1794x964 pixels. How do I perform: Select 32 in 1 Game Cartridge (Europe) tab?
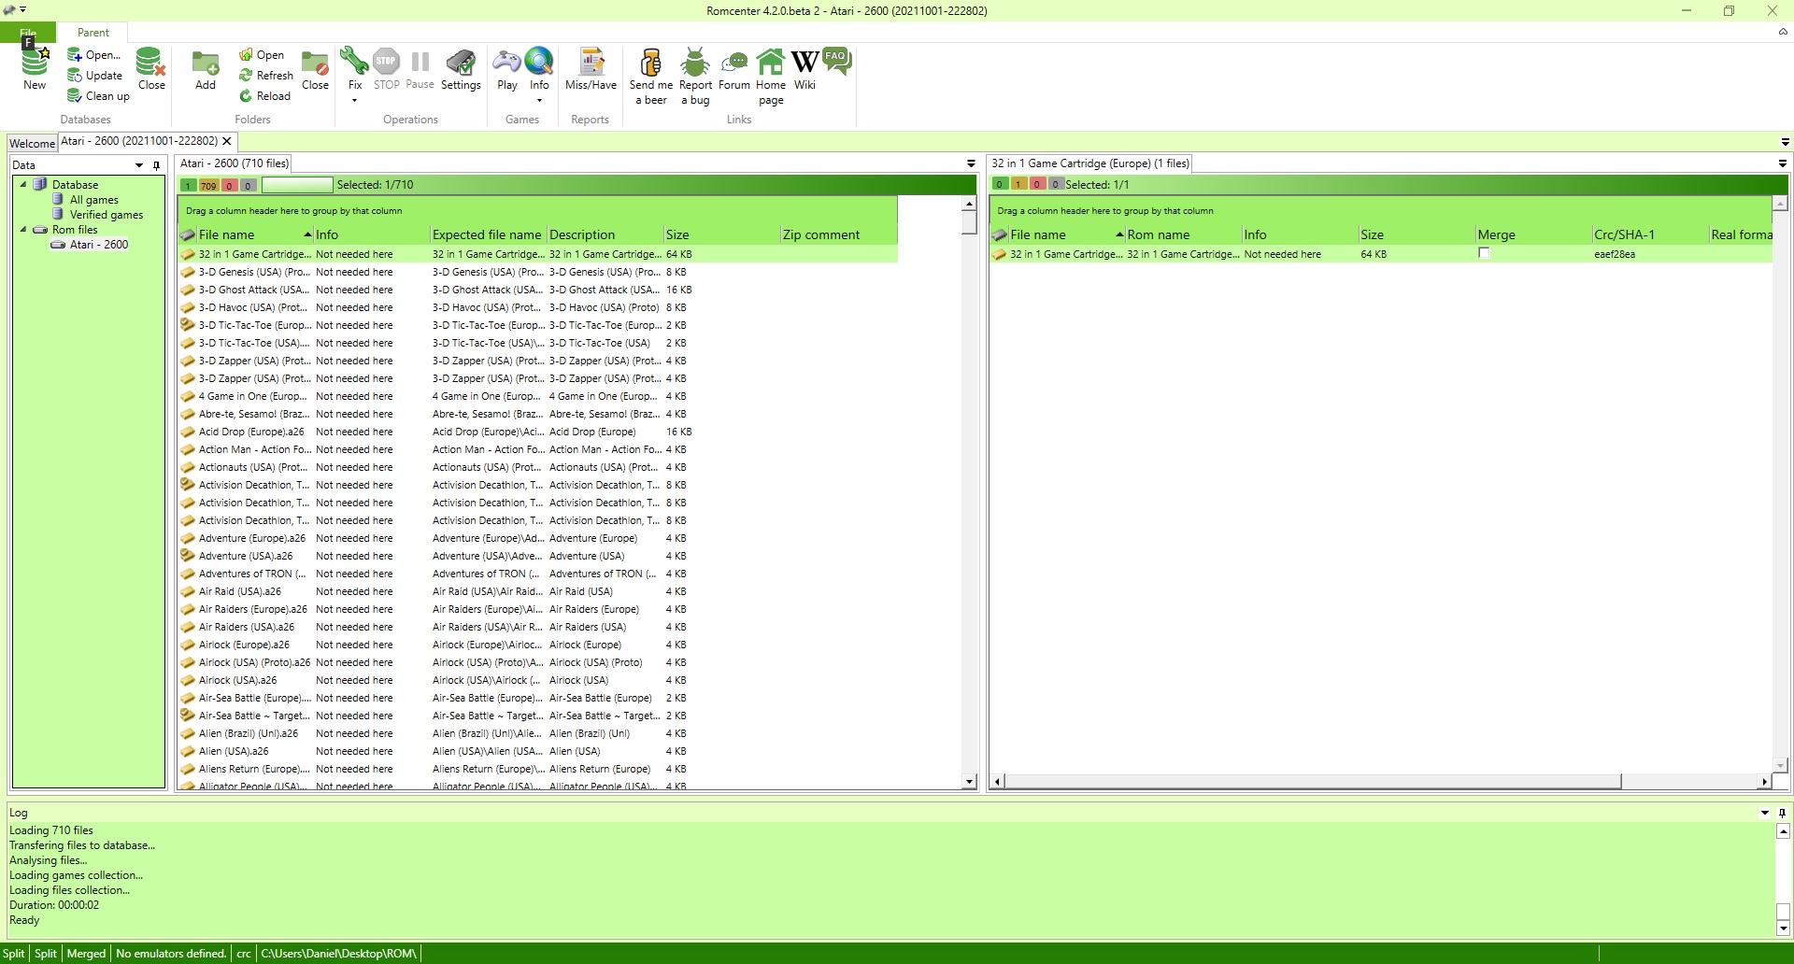pos(1090,163)
